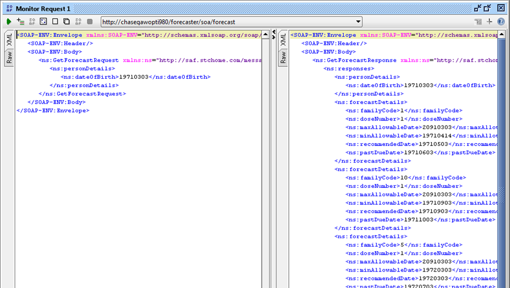Click the recommendedDate 19710503 line
The image size is (510, 288).
point(421,144)
